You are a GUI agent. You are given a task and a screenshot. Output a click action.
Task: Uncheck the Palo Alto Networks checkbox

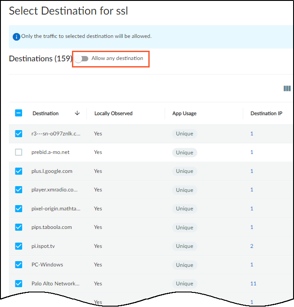(19, 284)
